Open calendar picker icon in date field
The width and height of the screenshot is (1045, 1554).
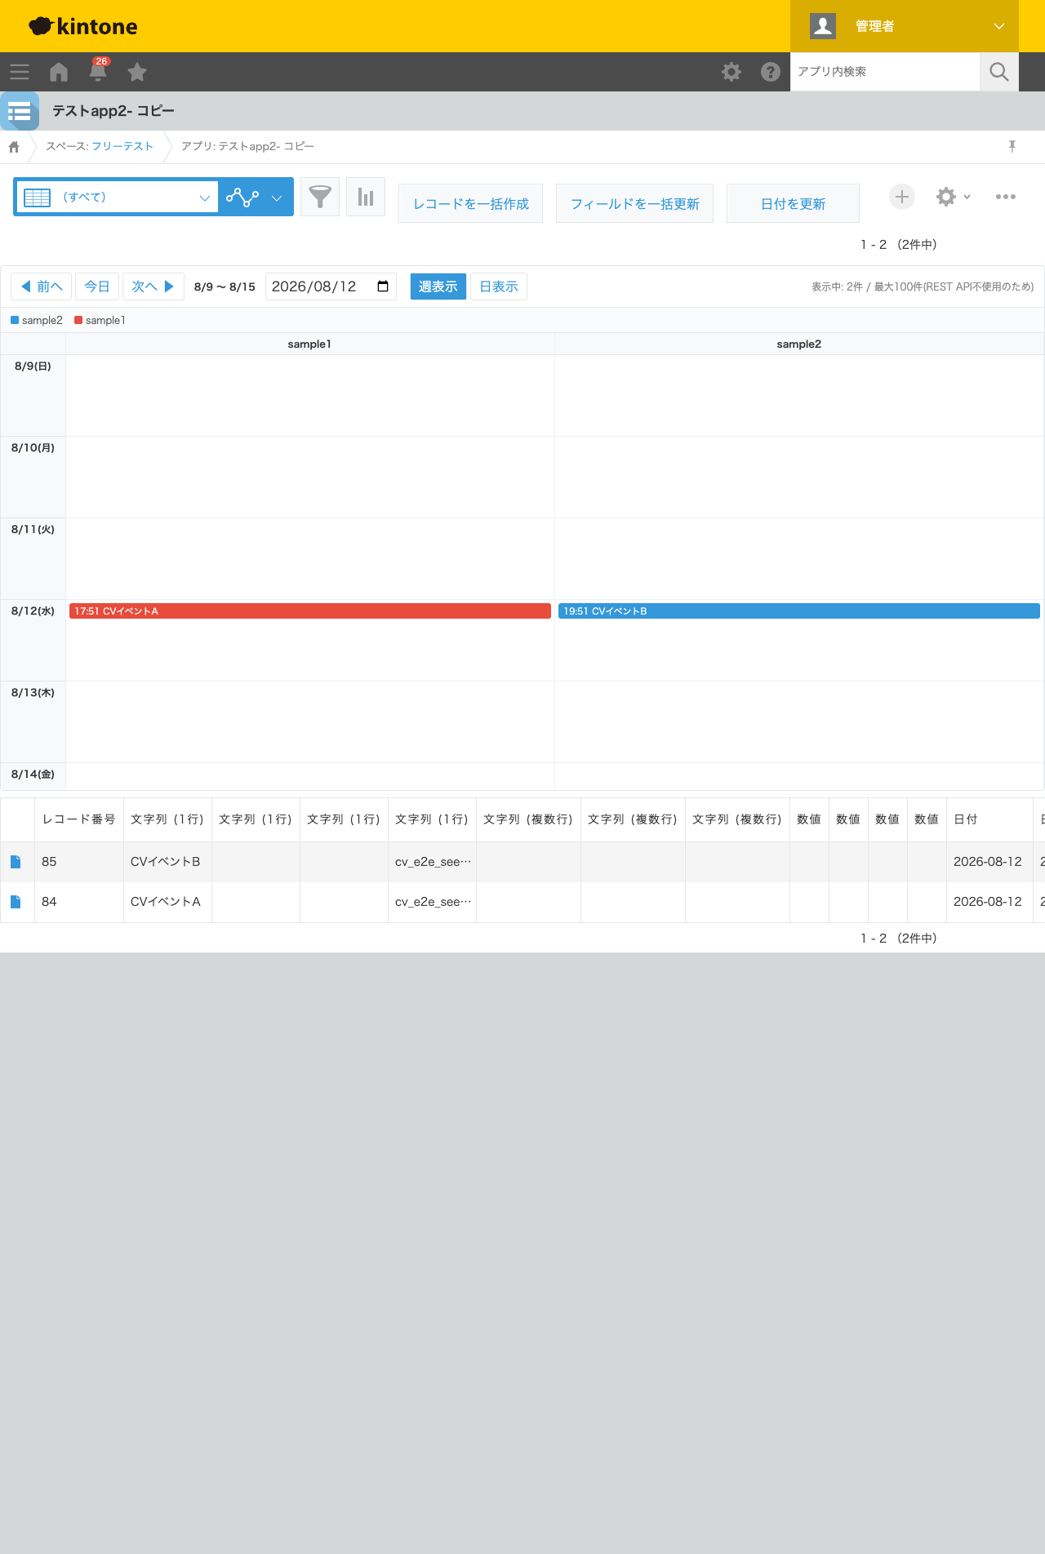coord(383,286)
